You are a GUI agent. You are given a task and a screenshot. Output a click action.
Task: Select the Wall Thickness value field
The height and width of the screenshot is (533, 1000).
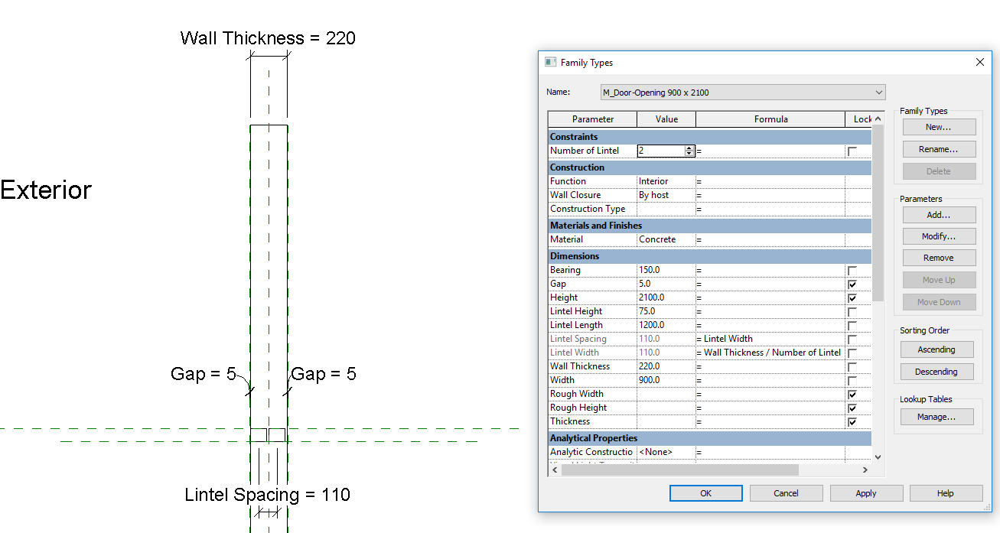666,366
